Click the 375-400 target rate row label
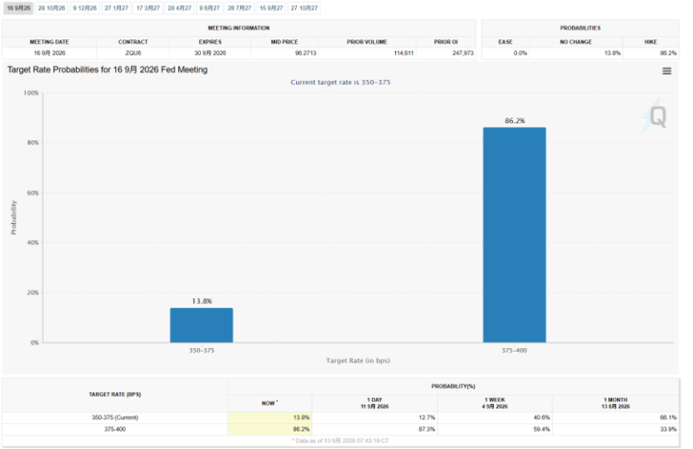The image size is (693, 449). tap(115, 429)
